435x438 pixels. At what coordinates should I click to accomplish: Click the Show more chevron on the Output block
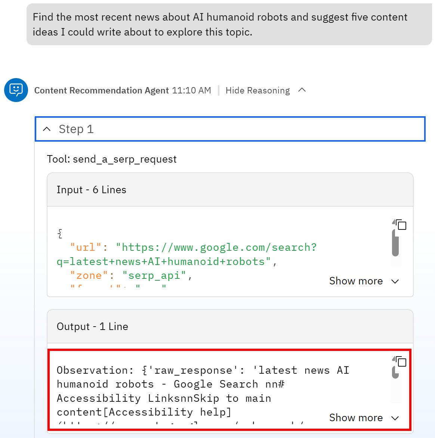pos(395,418)
